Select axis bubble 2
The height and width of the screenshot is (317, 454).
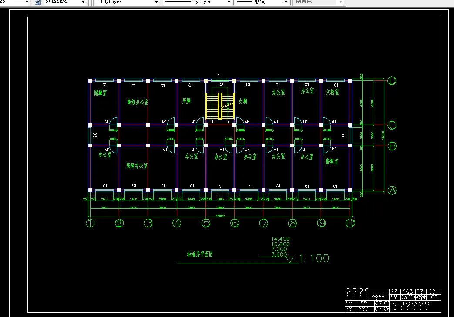click(x=119, y=223)
